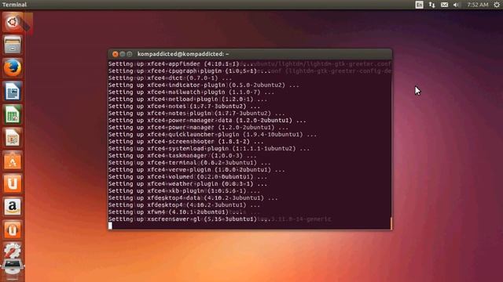Minimize the kompaddicted terminal window
Viewport: 503px width, 282px height.
(x=123, y=54)
